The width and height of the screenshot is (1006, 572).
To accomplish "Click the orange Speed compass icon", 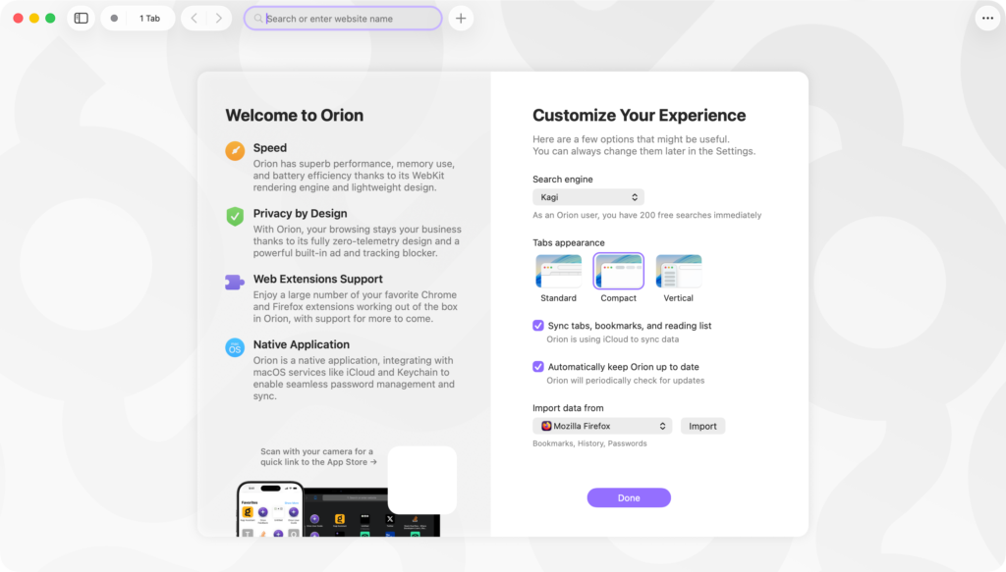I will [235, 150].
